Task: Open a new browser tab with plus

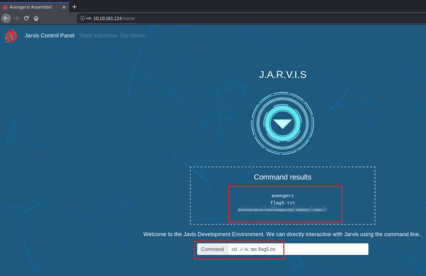Action: [x=74, y=7]
